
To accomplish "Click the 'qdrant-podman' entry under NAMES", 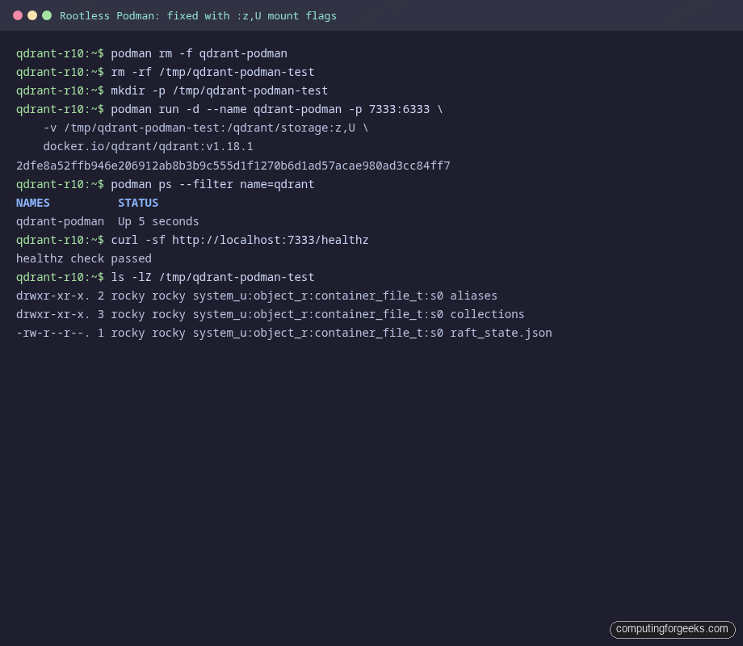I will tap(61, 222).
